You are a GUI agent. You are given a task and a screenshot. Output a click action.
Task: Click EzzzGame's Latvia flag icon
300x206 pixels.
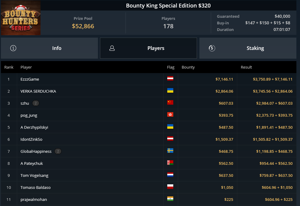tap(170, 78)
